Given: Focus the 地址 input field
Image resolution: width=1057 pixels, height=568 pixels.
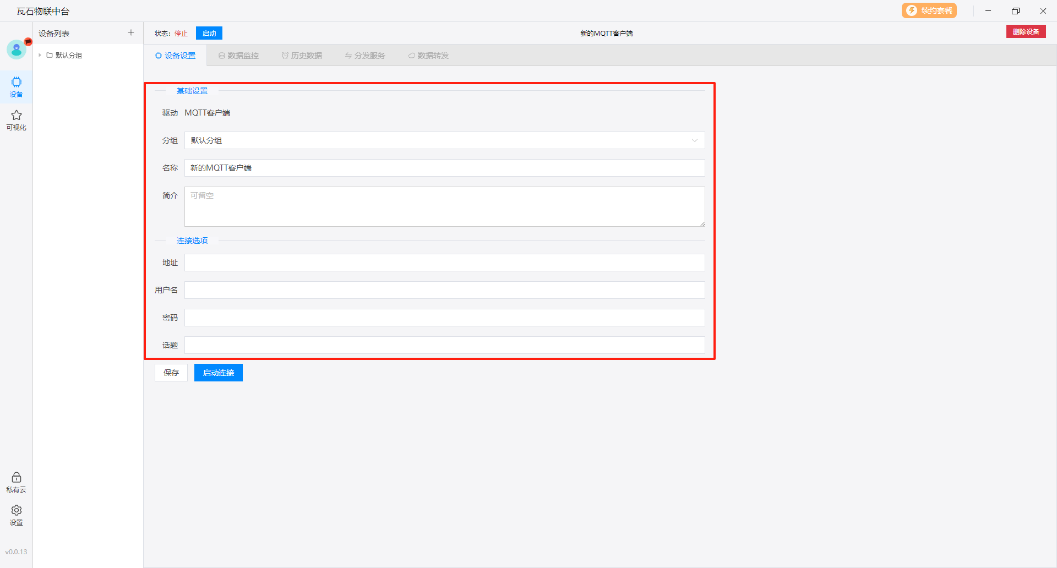Looking at the screenshot, I should pos(444,263).
